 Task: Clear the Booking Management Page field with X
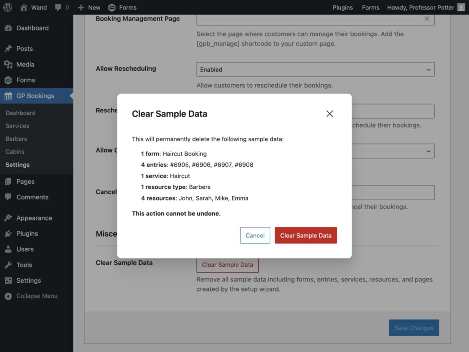pos(426,19)
